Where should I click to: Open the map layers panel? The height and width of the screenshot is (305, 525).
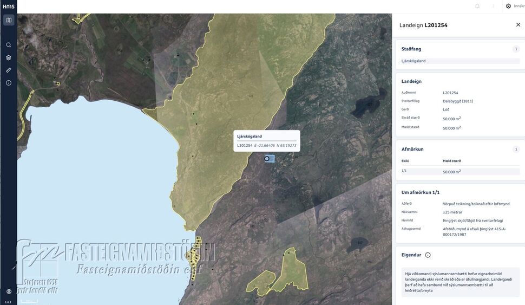click(9, 57)
